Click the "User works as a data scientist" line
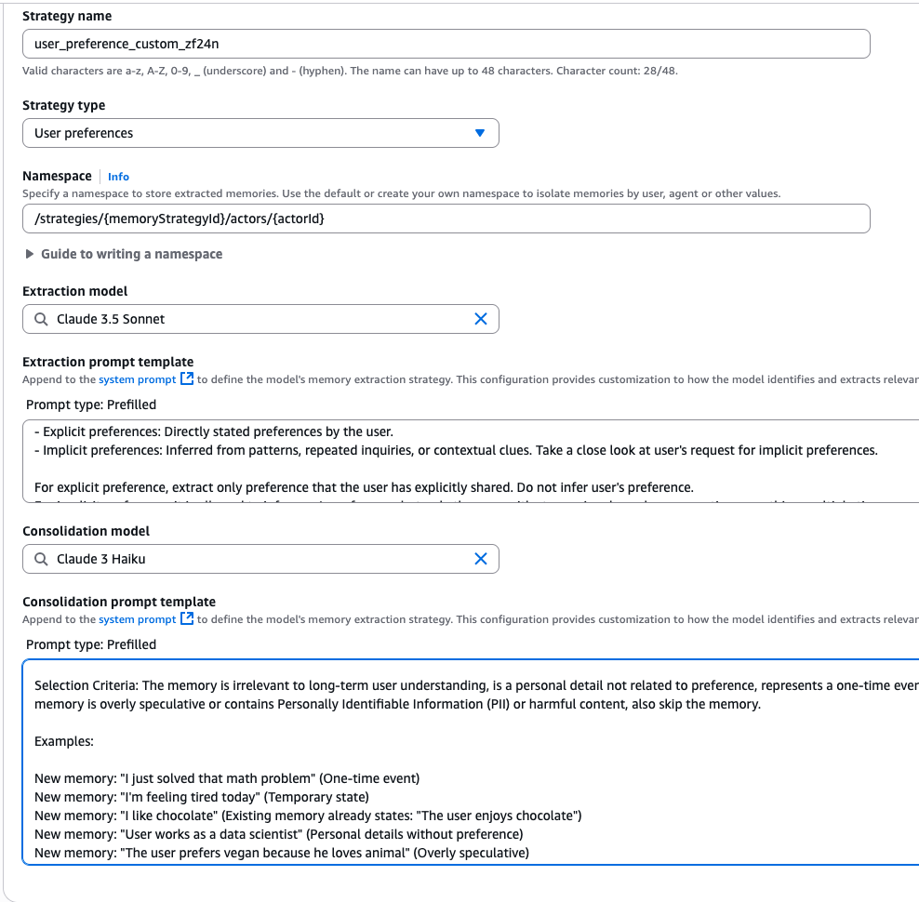Viewport: 919px width, 902px height. [x=279, y=834]
